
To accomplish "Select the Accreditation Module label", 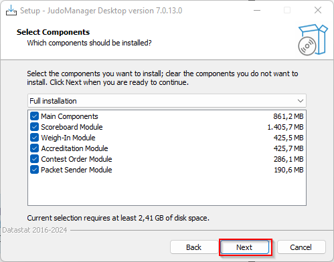I will click(74, 148).
